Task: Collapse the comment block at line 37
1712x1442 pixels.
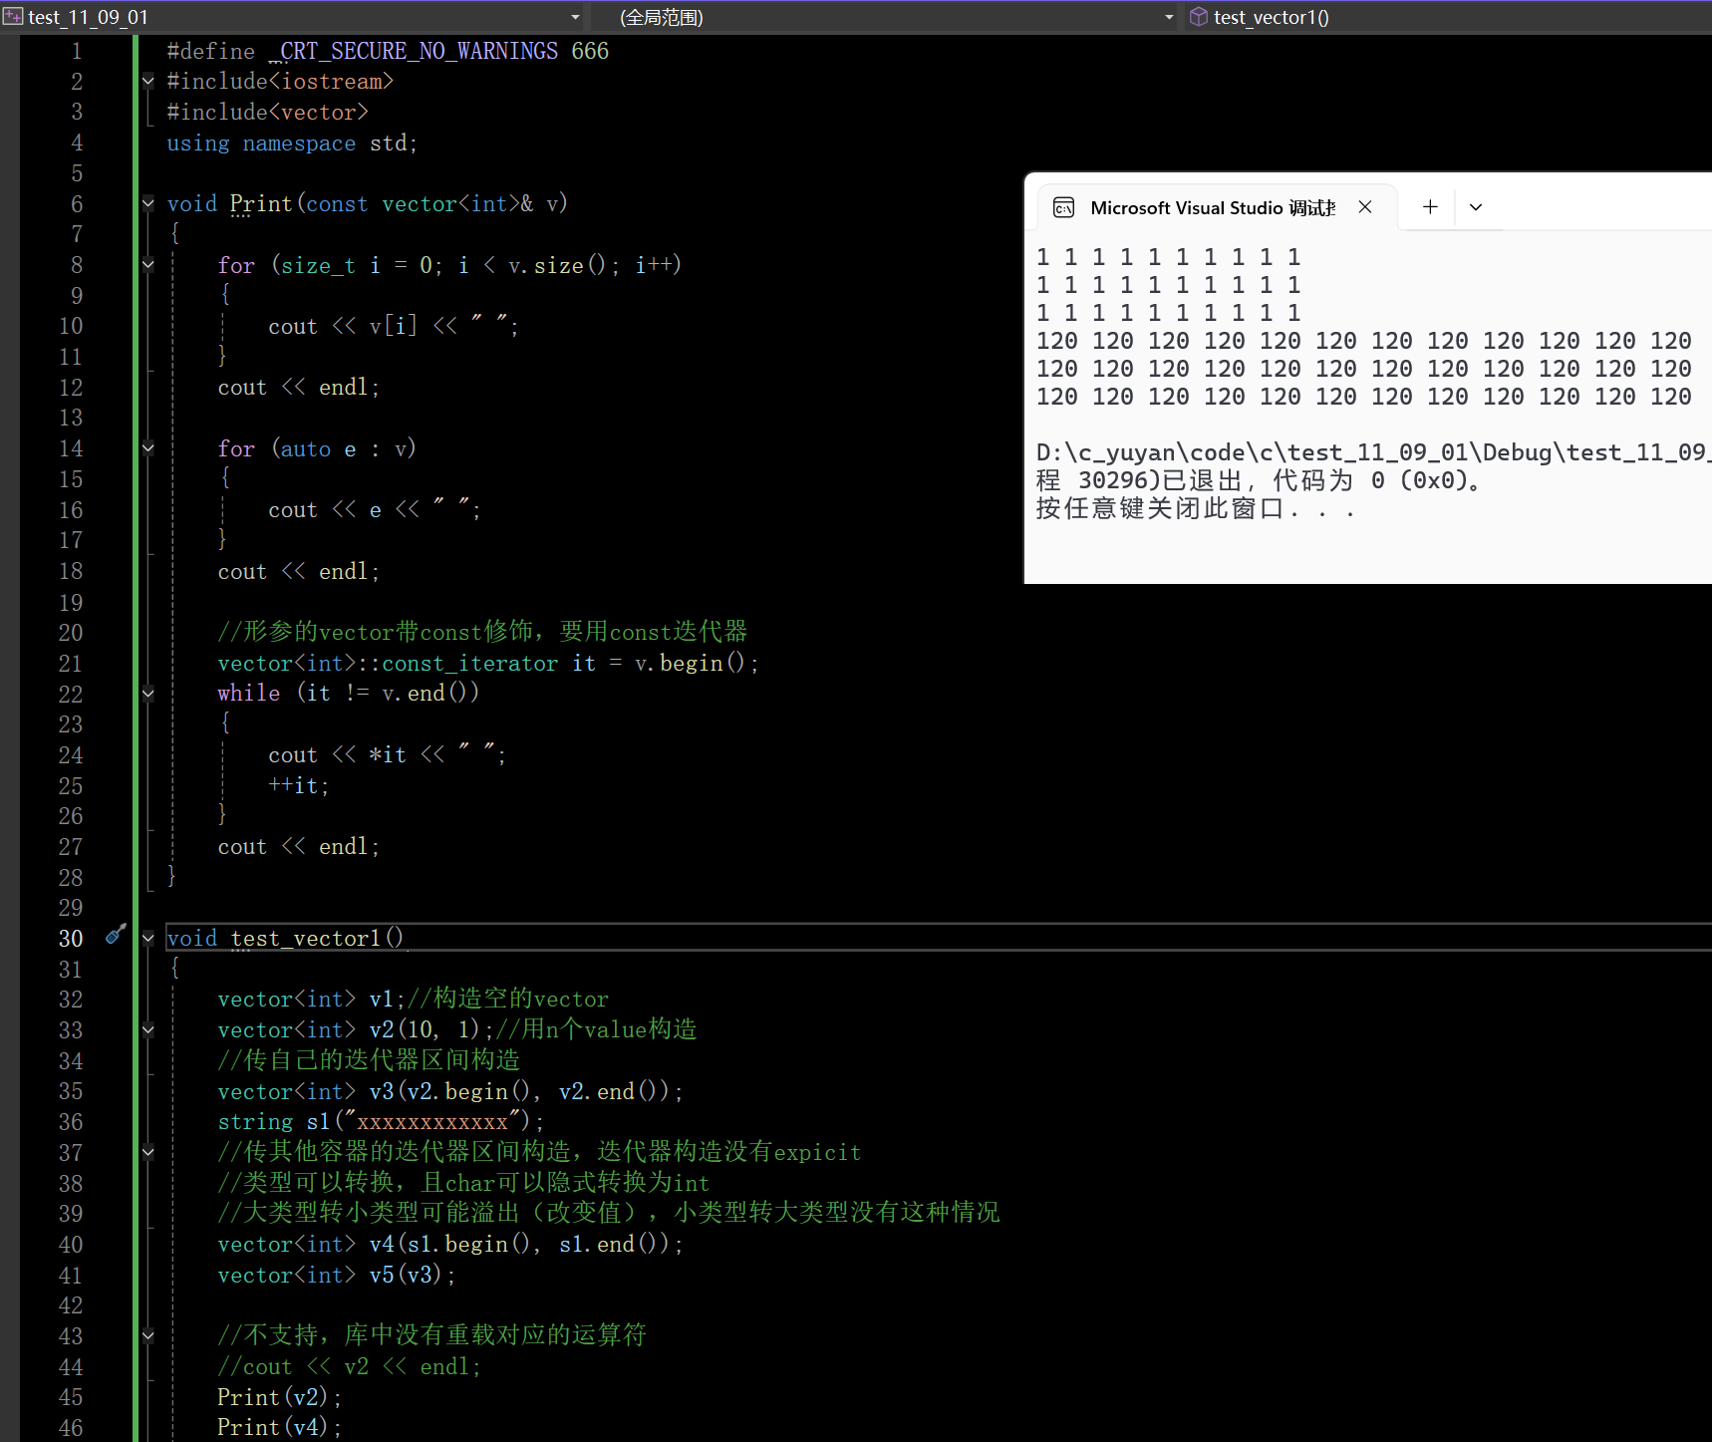Action: (148, 1152)
